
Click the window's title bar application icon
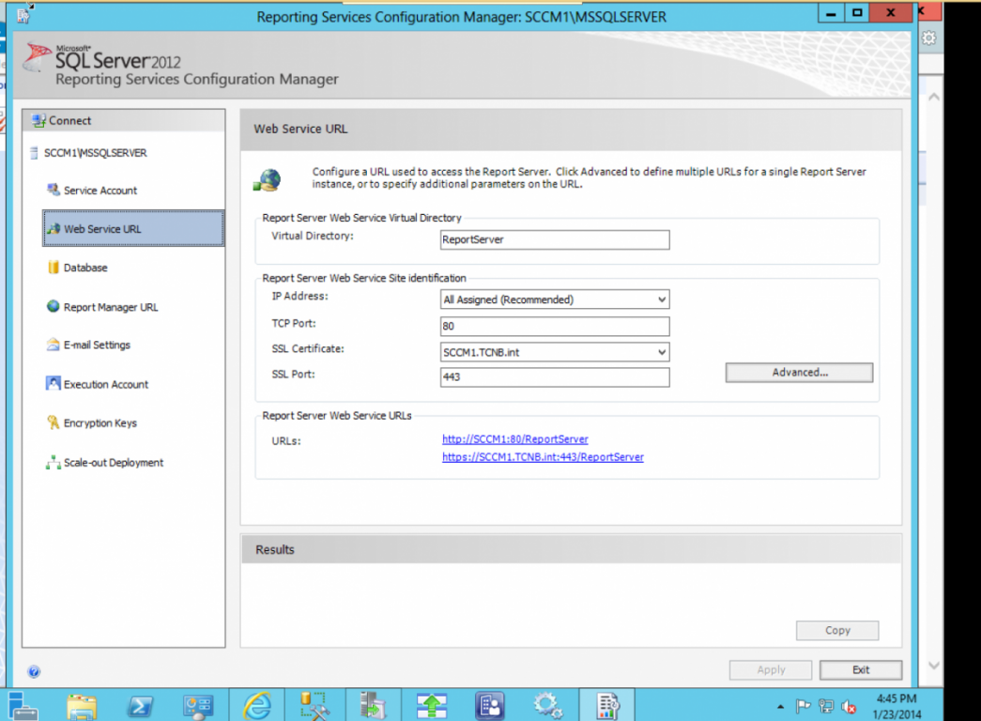(x=23, y=15)
